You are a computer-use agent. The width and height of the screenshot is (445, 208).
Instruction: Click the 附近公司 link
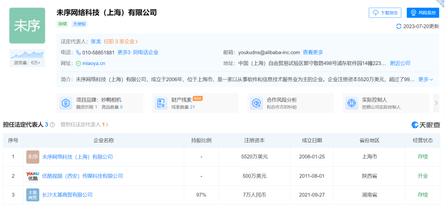click(400, 63)
